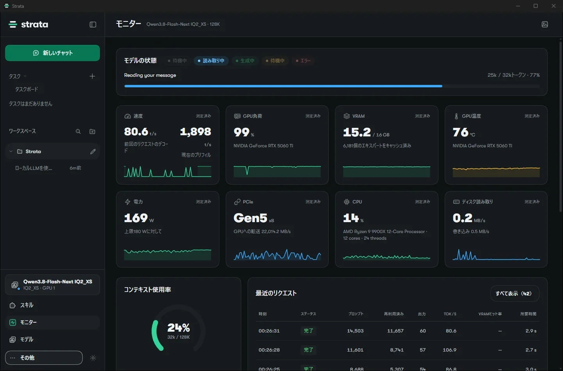This screenshot has width=563, height=371.
Task: Click the GPU負荷 card icon
Action: (x=237, y=116)
